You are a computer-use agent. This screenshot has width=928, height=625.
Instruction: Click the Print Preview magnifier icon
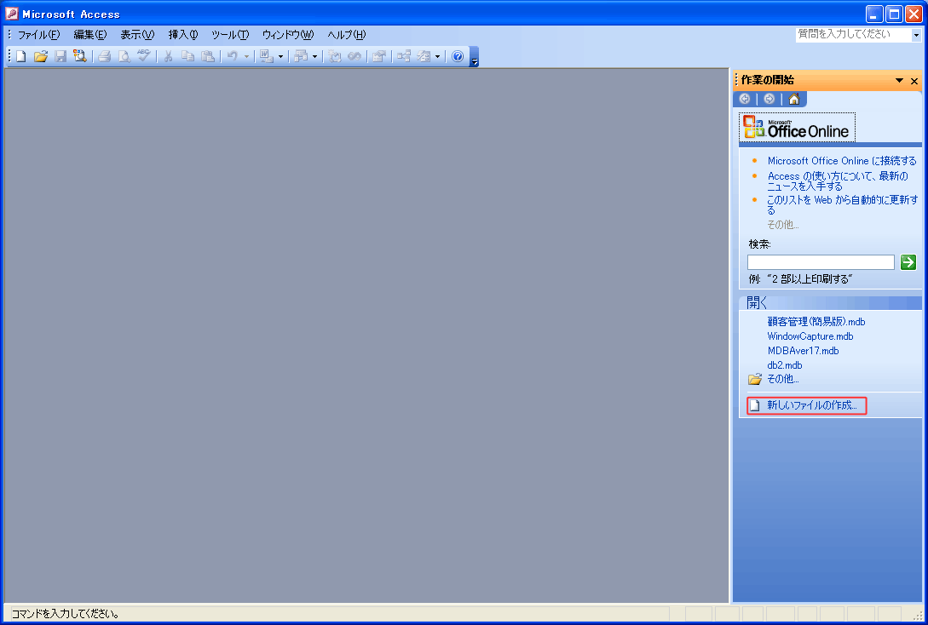124,56
